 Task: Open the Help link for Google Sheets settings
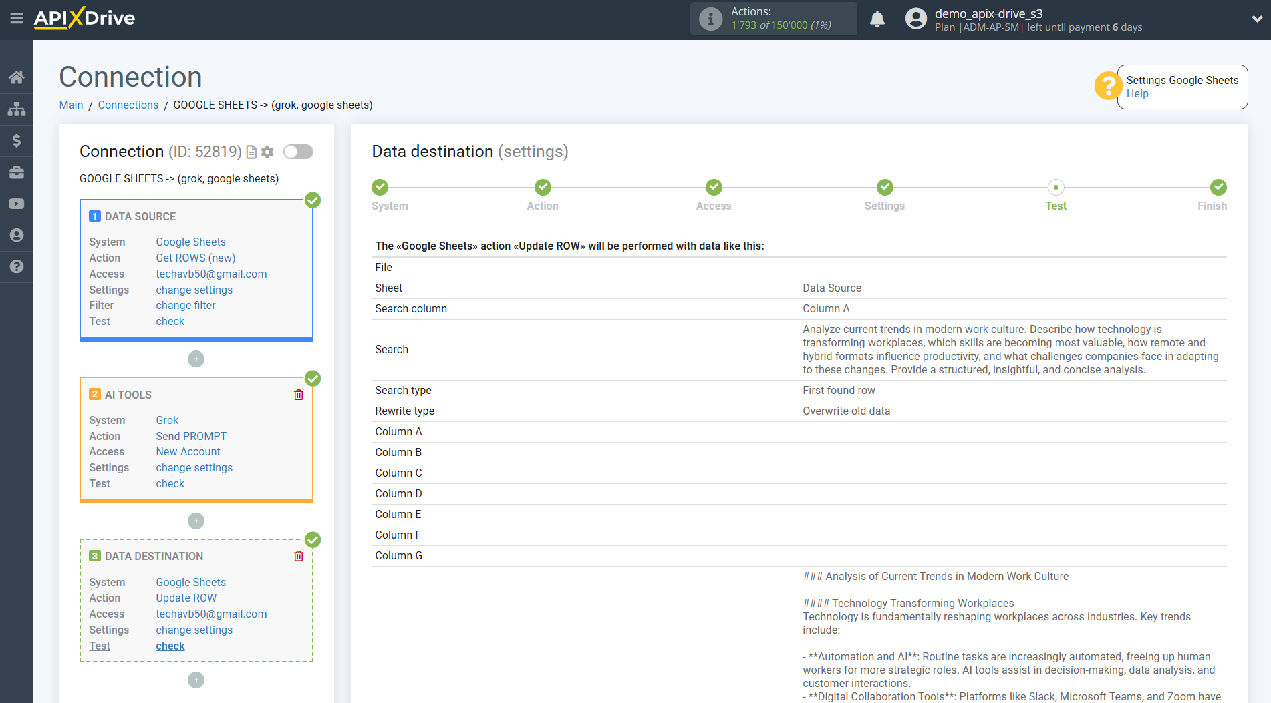(1137, 94)
